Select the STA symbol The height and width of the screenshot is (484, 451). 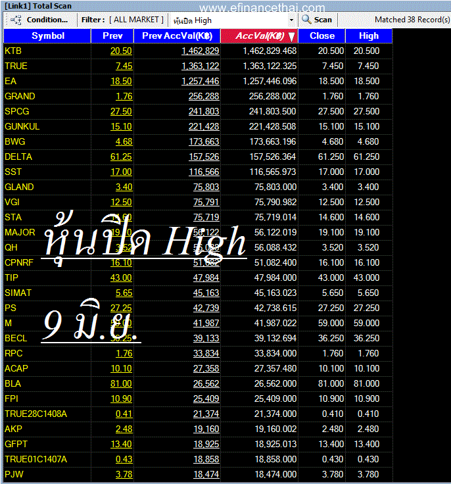click(13, 217)
